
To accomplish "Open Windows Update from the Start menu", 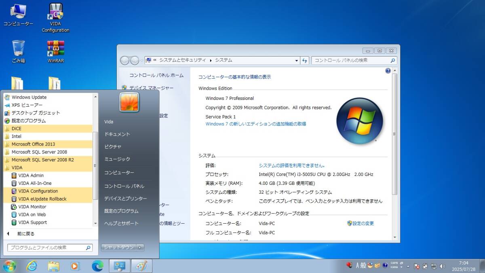I will click(48, 97).
